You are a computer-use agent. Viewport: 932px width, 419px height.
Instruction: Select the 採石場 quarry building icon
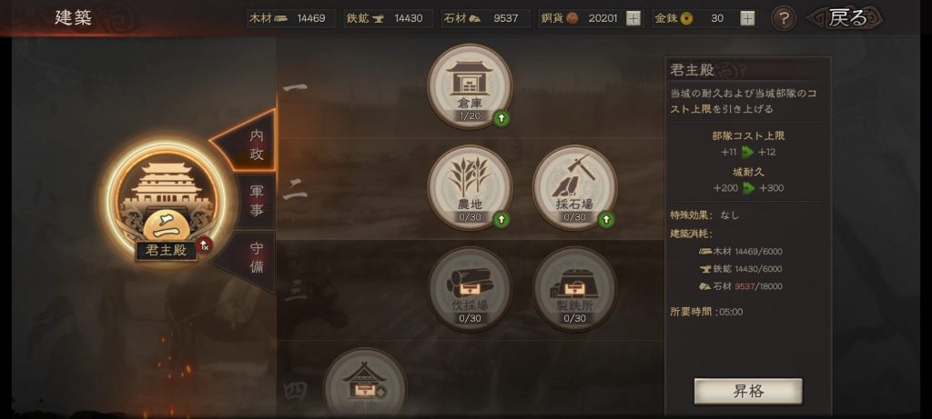click(574, 187)
